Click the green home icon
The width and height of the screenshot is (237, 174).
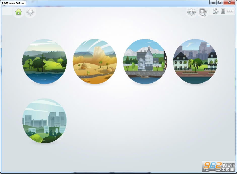18,12
